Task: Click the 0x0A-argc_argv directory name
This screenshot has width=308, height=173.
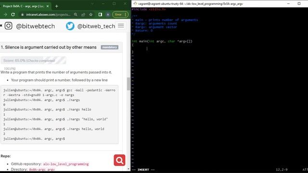Action: [42, 170]
